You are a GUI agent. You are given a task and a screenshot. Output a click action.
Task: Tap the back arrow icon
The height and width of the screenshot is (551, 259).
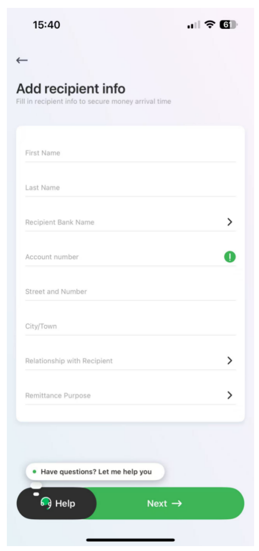tap(22, 60)
